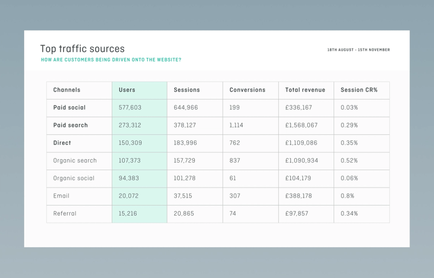Click the Paid social channel row label

69,107
